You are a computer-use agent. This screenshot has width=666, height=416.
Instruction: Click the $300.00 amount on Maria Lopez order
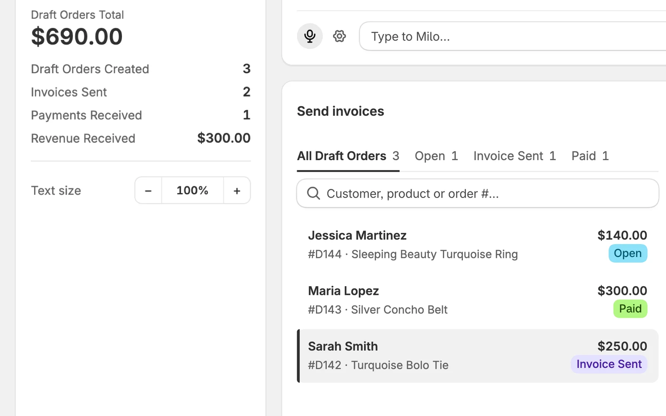[x=622, y=291]
